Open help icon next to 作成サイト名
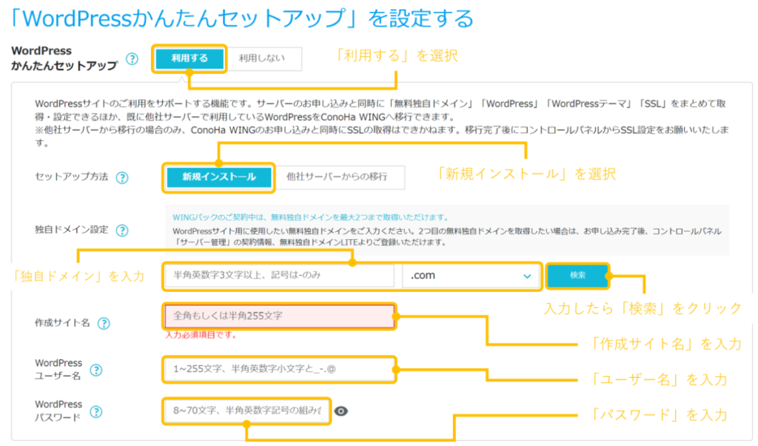The height and width of the screenshot is (446, 758). (104, 323)
